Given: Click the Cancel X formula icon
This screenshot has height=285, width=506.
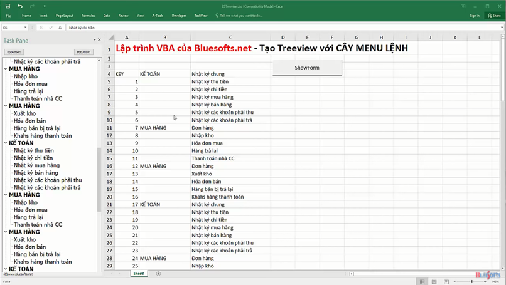Looking at the screenshot, I should [x=41, y=28].
